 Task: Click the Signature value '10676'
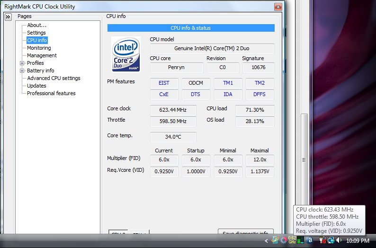258,68
